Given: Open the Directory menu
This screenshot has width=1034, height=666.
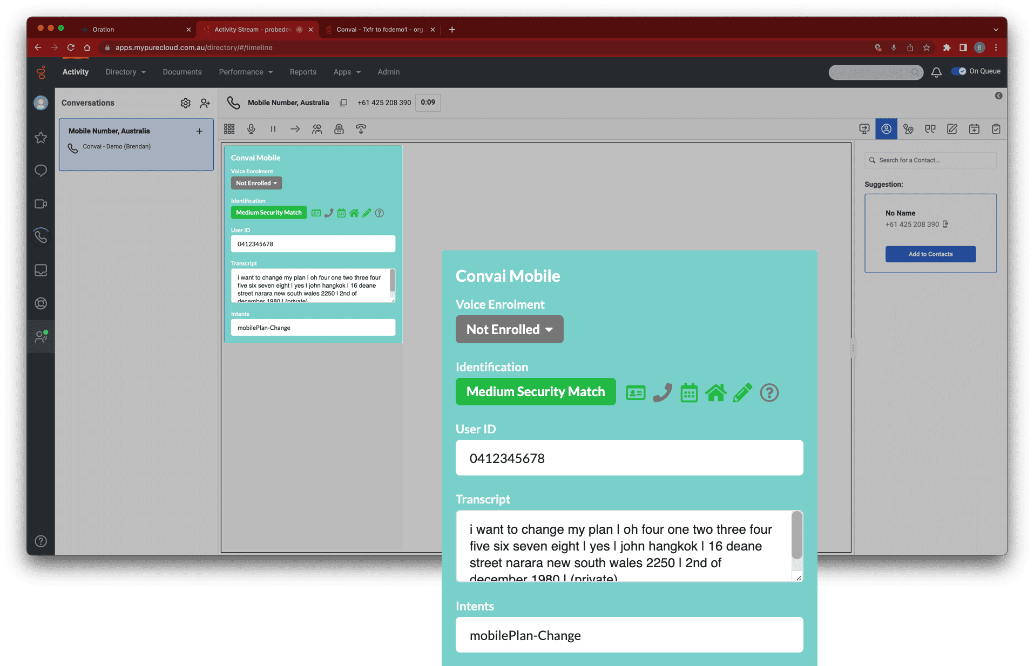Looking at the screenshot, I should [x=125, y=72].
